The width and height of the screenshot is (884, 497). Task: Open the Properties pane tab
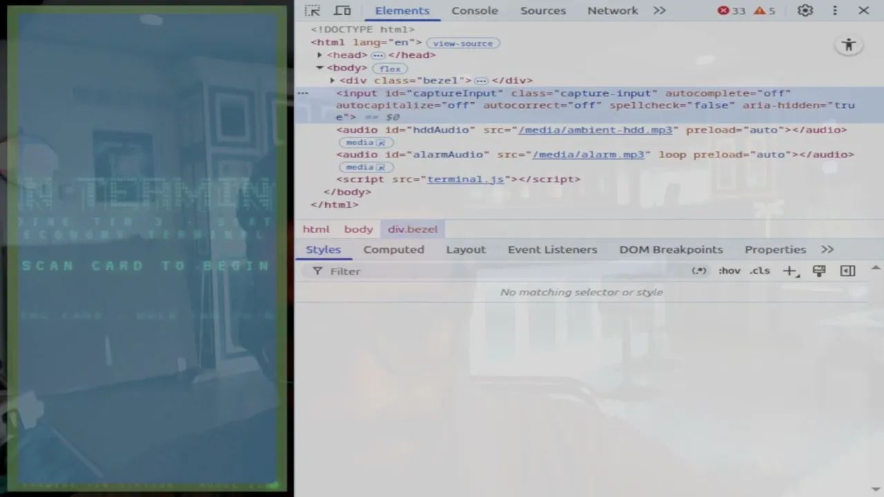[x=775, y=249]
